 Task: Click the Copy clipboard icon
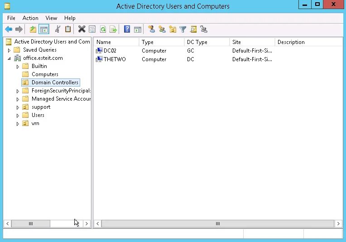click(68, 29)
